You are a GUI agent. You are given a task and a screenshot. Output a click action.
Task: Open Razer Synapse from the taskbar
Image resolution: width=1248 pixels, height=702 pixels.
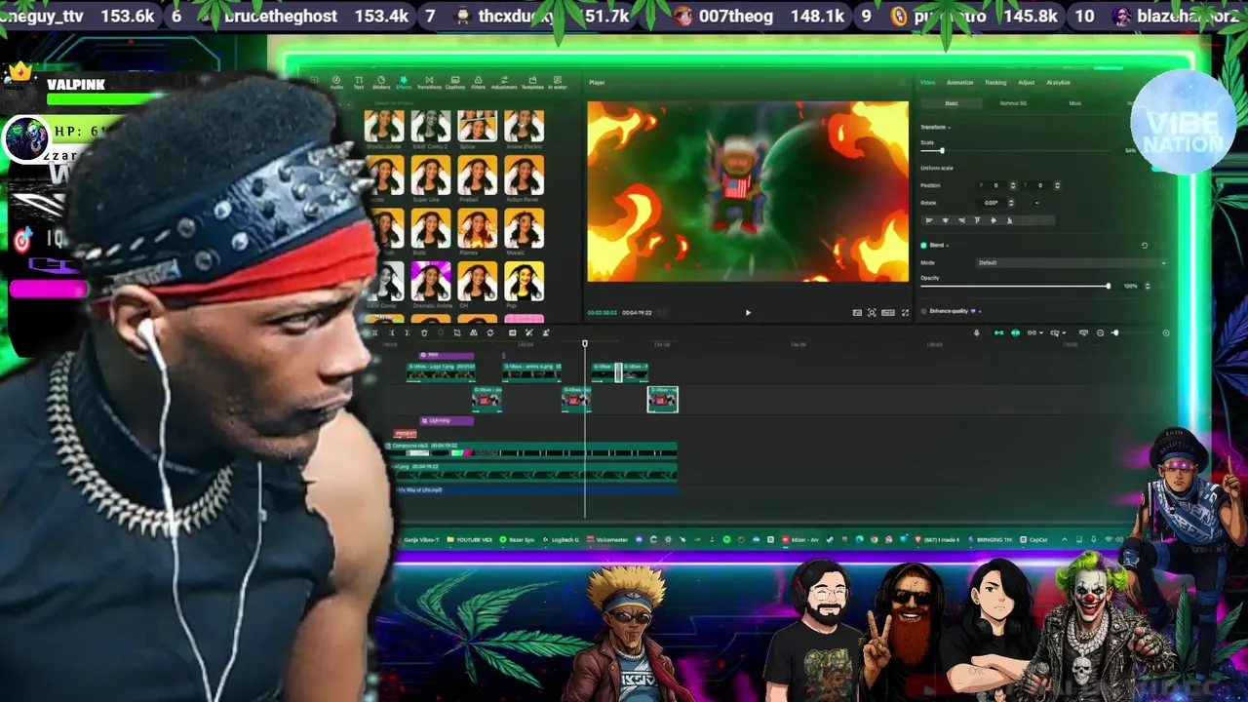(x=517, y=540)
